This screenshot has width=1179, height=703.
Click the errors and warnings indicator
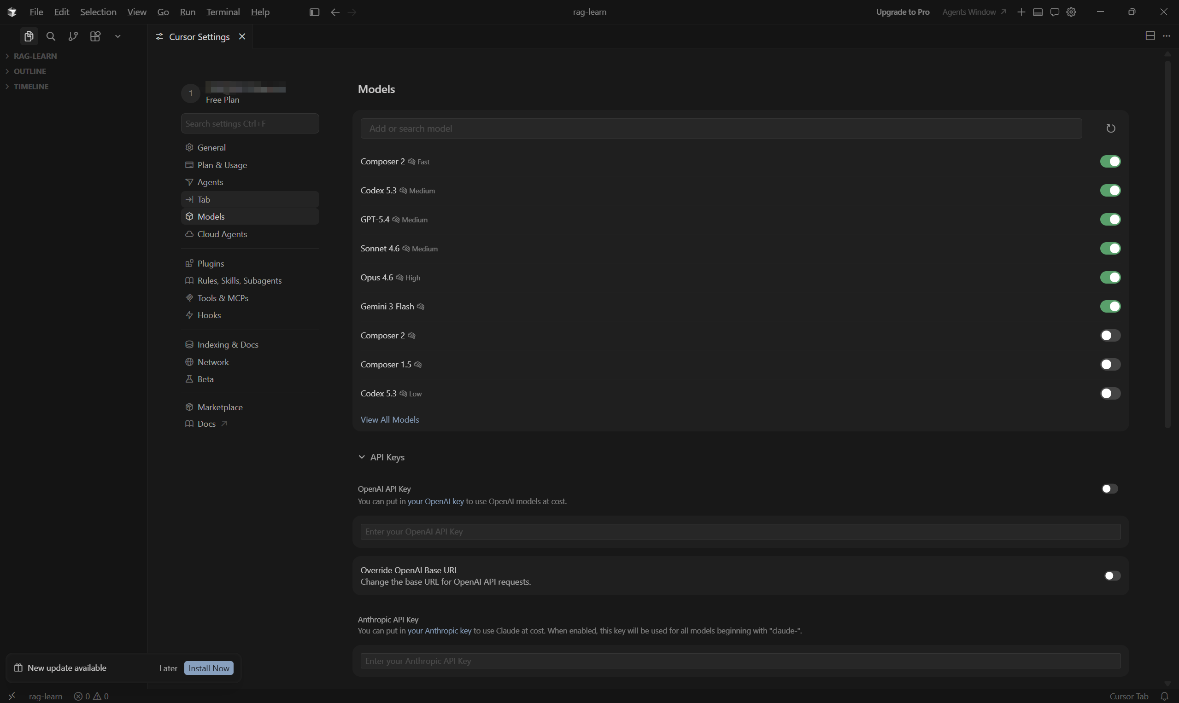pyautogui.click(x=92, y=696)
